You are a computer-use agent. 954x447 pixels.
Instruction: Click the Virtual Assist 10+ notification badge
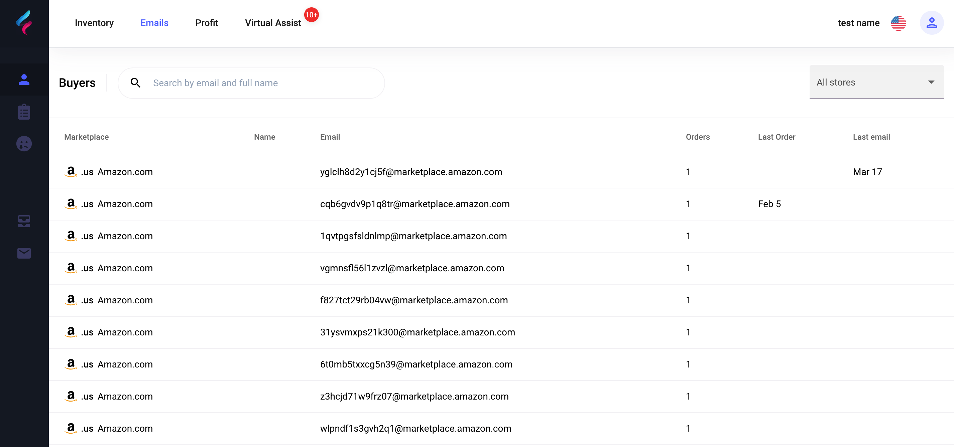coord(311,15)
